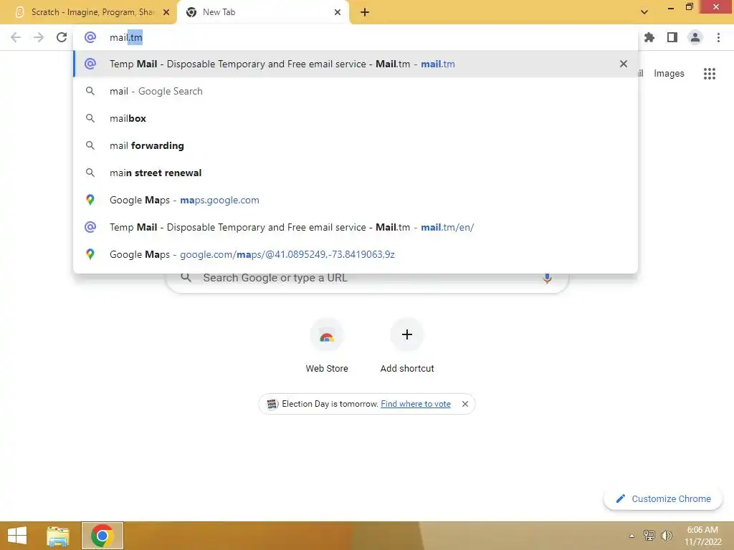Show hidden system tray icons

(x=631, y=536)
